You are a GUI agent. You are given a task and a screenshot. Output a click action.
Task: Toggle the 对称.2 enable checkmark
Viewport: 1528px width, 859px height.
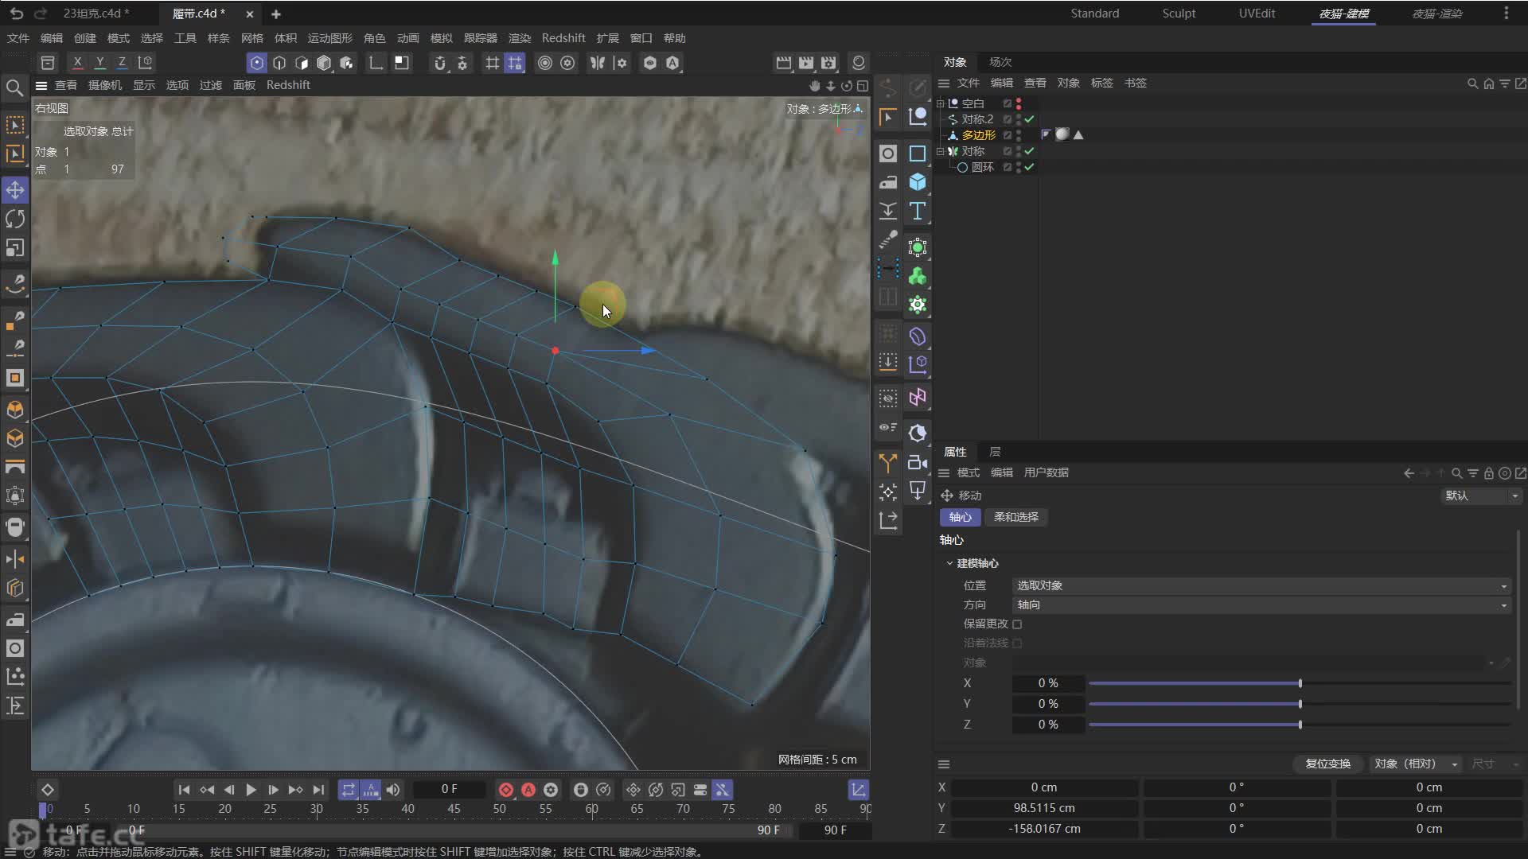click(1029, 119)
